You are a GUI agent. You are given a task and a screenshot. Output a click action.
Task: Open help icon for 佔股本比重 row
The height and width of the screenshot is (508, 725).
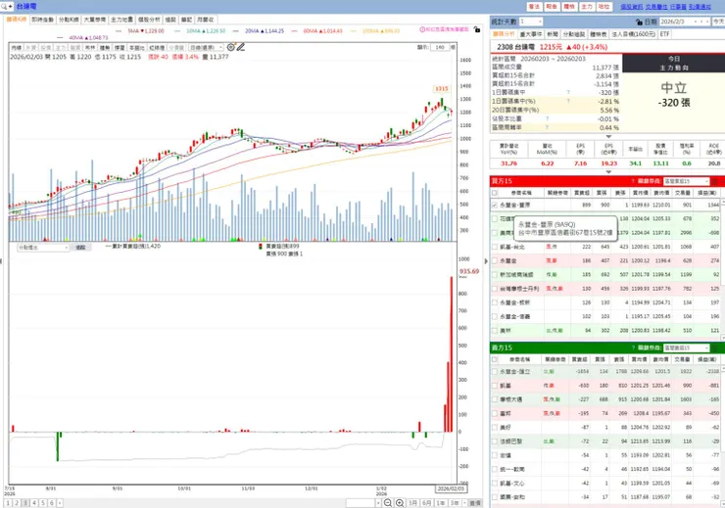(547, 118)
